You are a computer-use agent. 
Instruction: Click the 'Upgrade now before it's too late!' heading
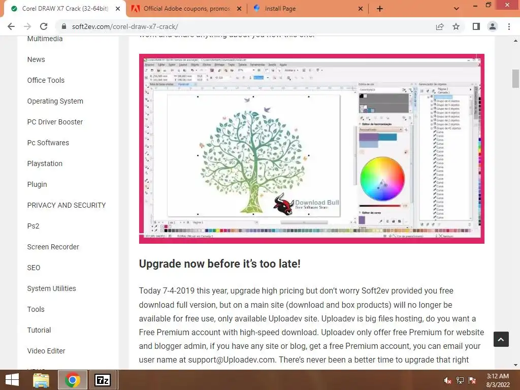219,264
